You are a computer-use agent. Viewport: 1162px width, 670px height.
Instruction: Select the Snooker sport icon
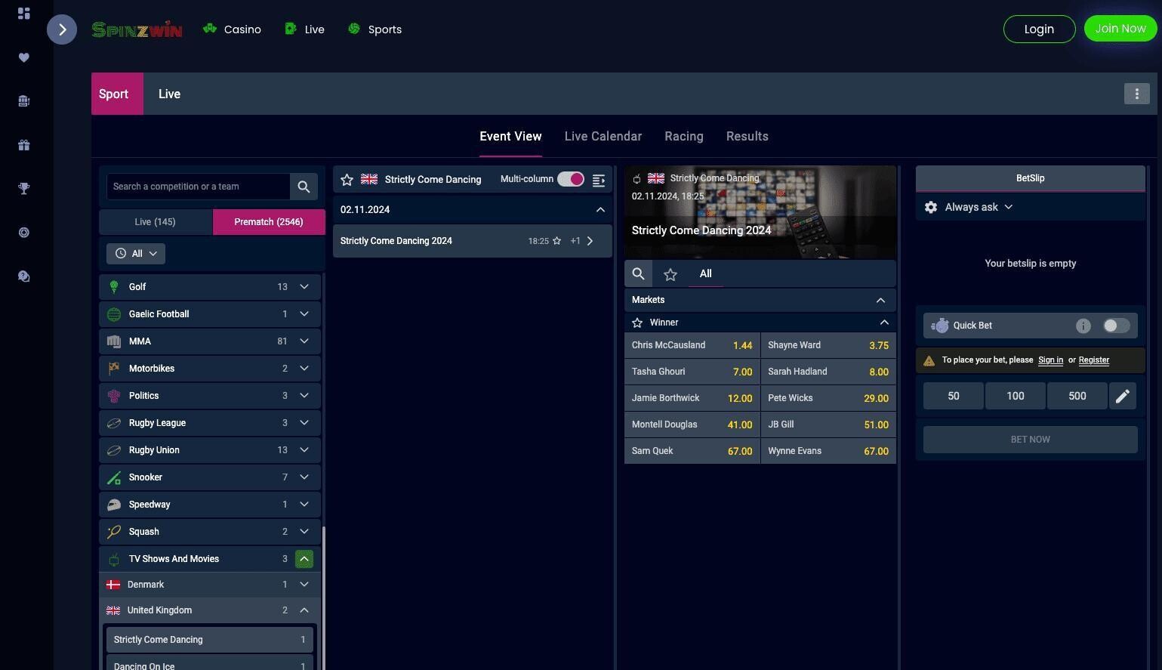point(114,477)
